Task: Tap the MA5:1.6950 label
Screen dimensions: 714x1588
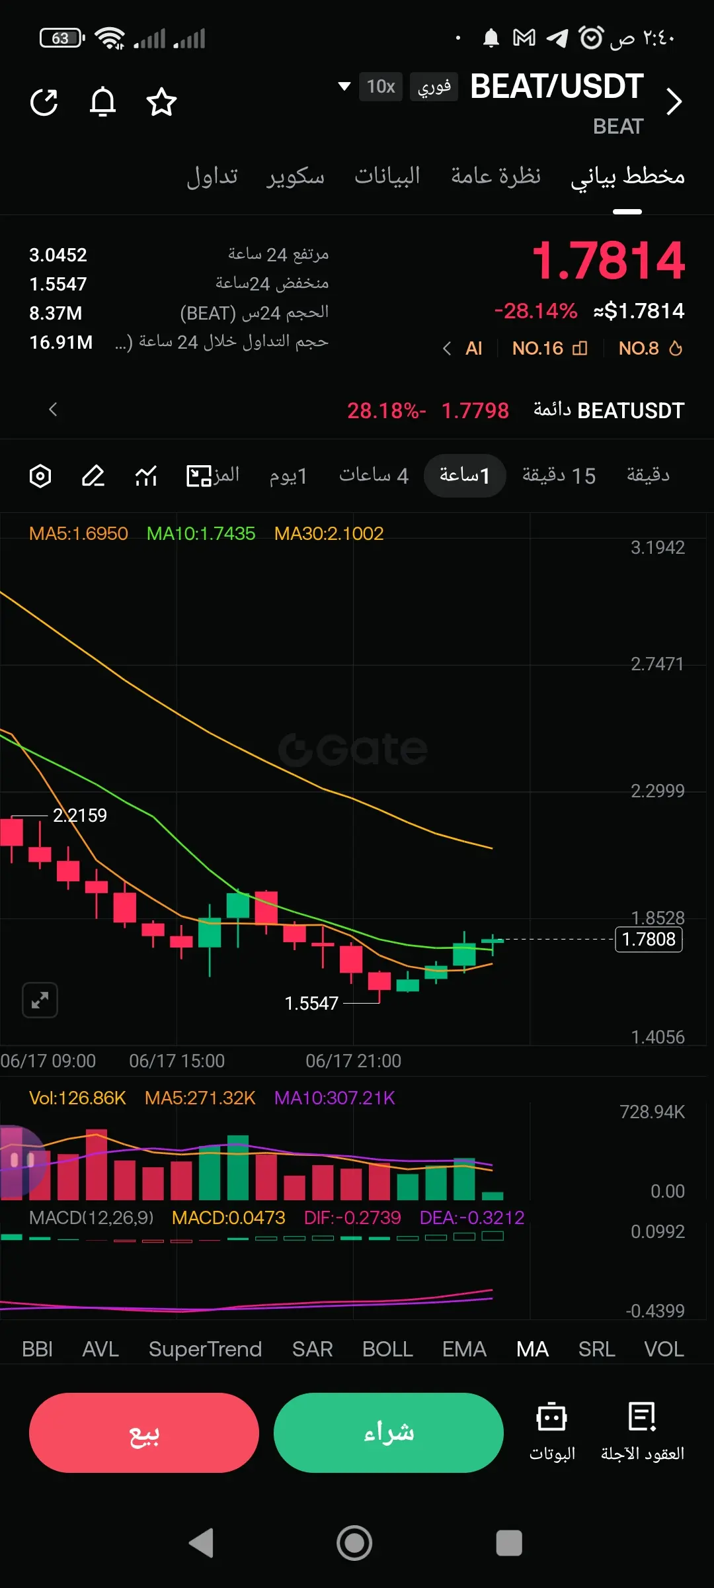Action: coord(79,533)
